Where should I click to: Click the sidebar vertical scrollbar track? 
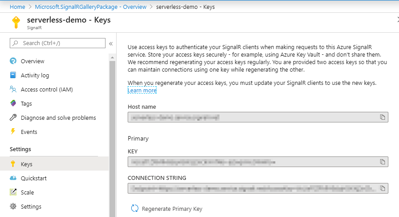coord(112,139)
